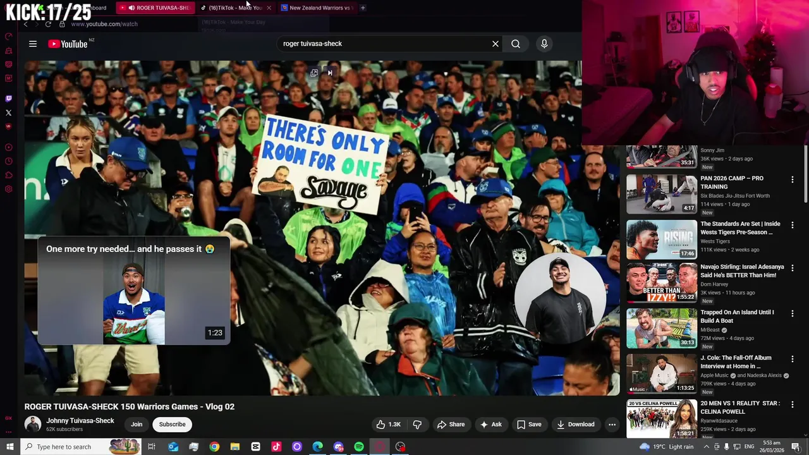The width and height of the screenshot is (809, 455).
Task: Open options menu for Navajo Stirling video
Action: 792,268
